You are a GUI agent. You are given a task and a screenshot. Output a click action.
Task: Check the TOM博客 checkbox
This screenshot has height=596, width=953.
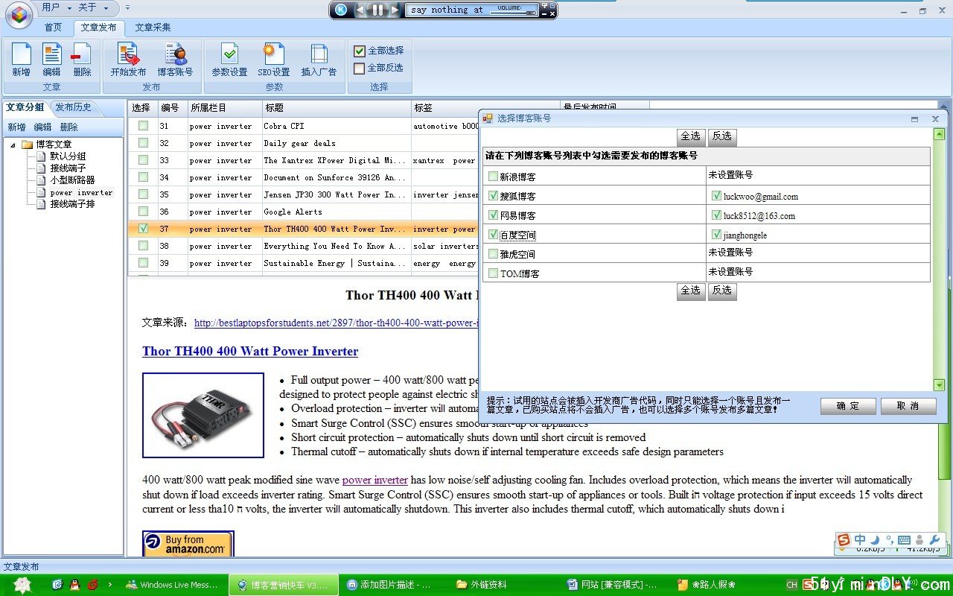pyautogui.click(x=494, y=273)
